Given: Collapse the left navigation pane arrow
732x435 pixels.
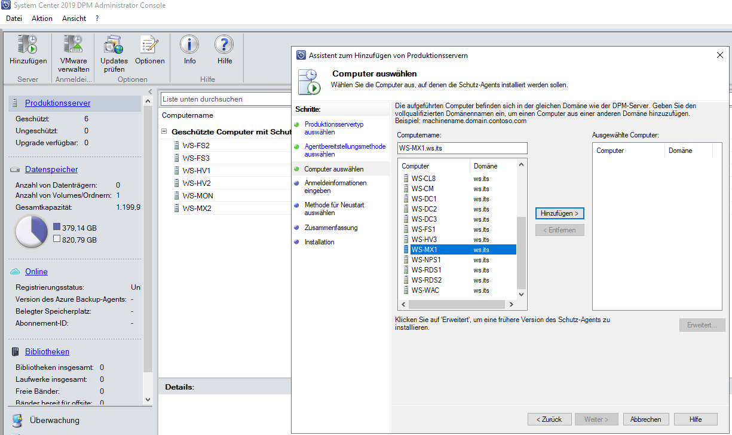Looking at the screenshot, I should pos(149,91).
